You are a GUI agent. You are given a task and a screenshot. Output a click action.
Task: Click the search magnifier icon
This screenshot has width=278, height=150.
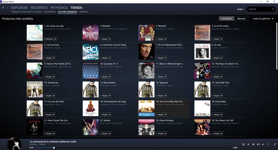coord(273,9)
